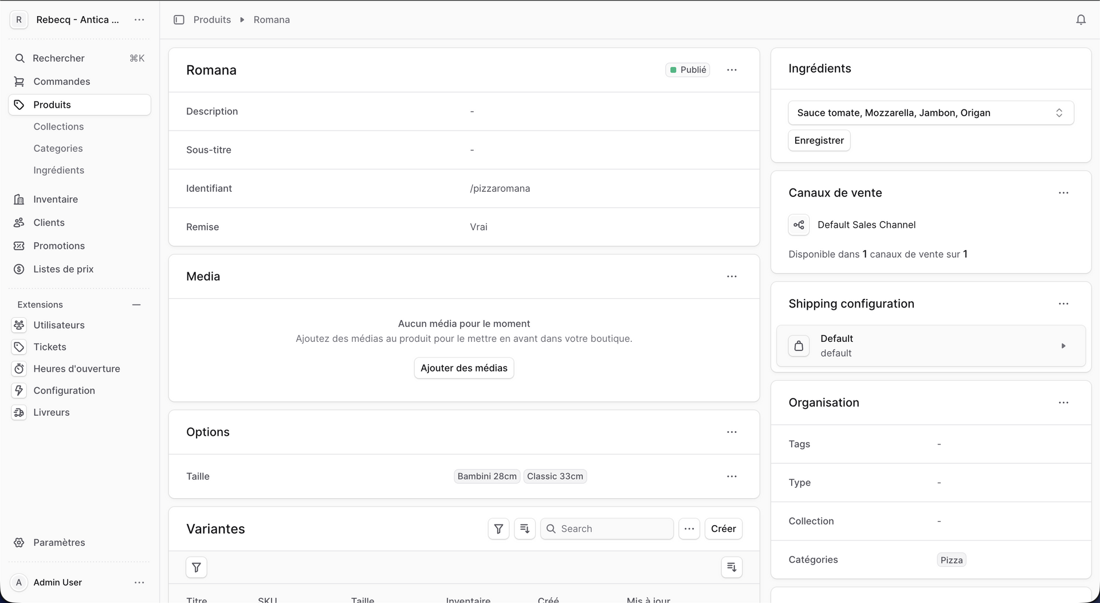Click the Créer variant button
The image size is (1100, 603).
[x=723, y=529]
